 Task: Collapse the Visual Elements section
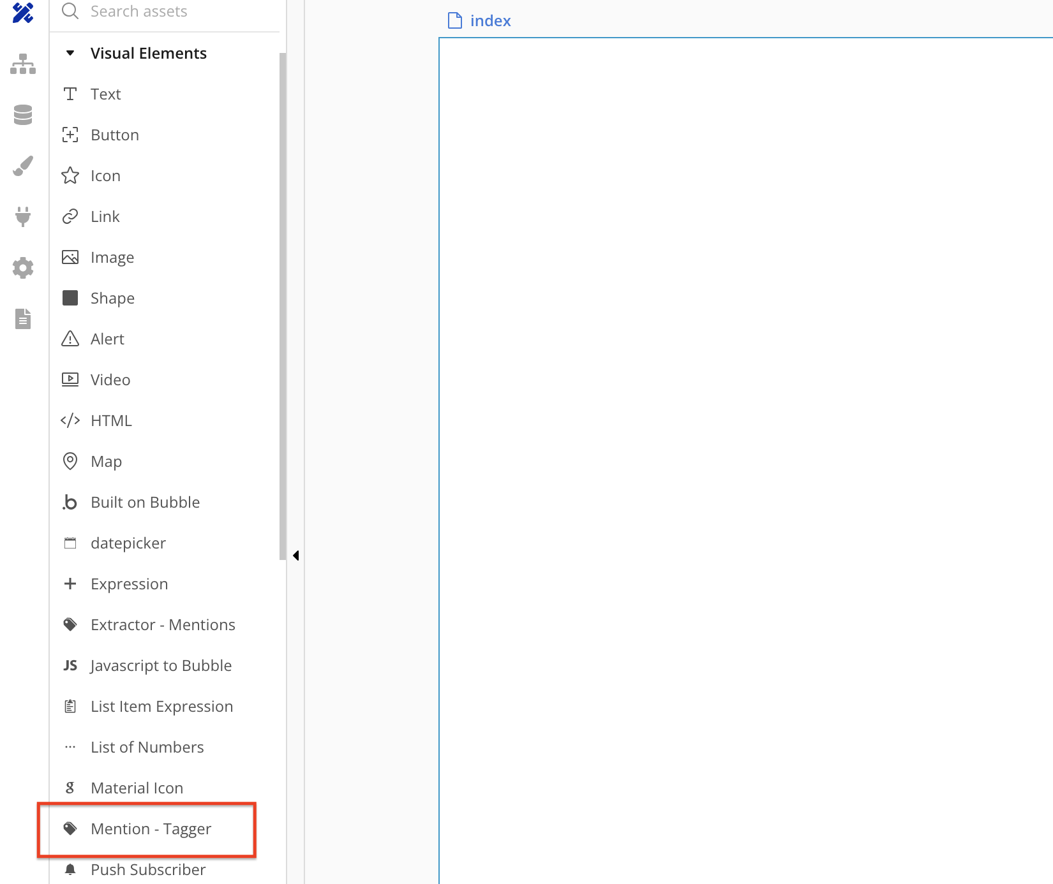(70, 53)
